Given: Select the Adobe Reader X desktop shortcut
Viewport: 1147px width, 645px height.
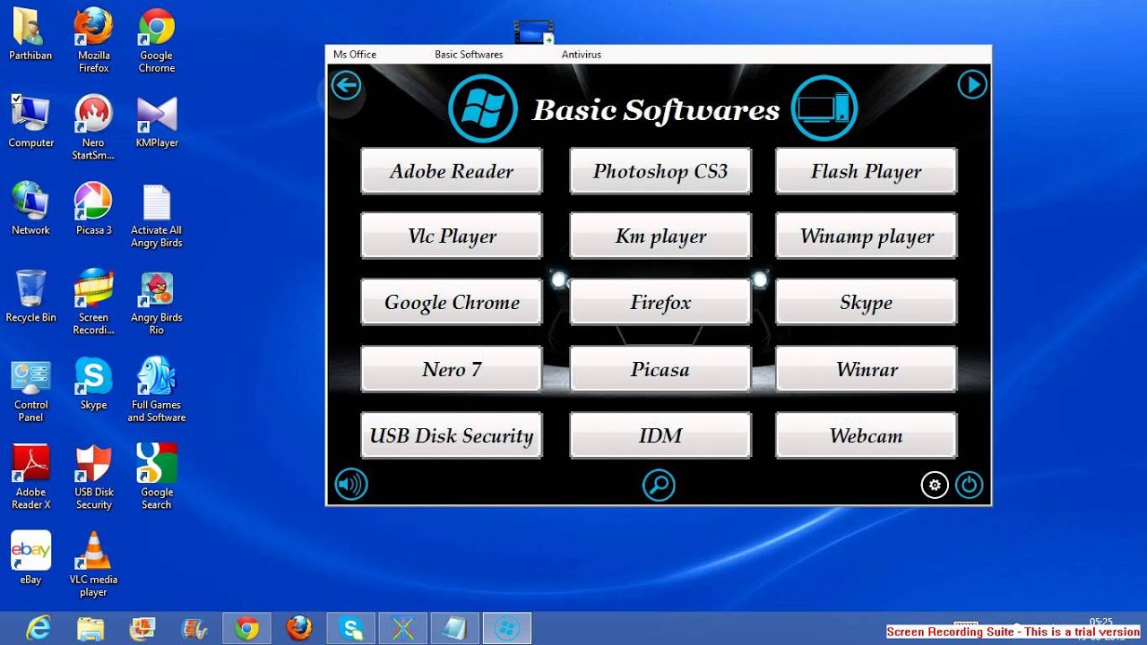Looking at the screenshot, I should (30, 477).
